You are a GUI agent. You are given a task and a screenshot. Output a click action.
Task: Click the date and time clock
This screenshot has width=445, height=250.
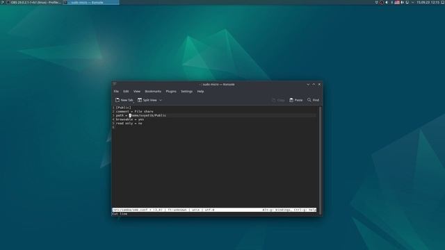[428, 2]
